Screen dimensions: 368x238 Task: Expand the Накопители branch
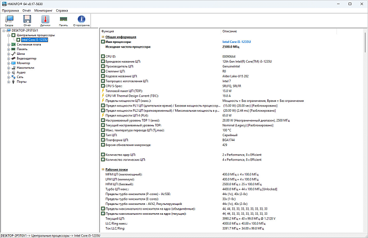(x=8, y=67)
